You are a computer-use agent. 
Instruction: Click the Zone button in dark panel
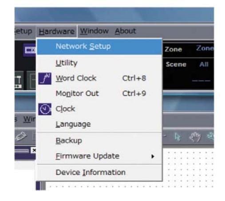173,49
